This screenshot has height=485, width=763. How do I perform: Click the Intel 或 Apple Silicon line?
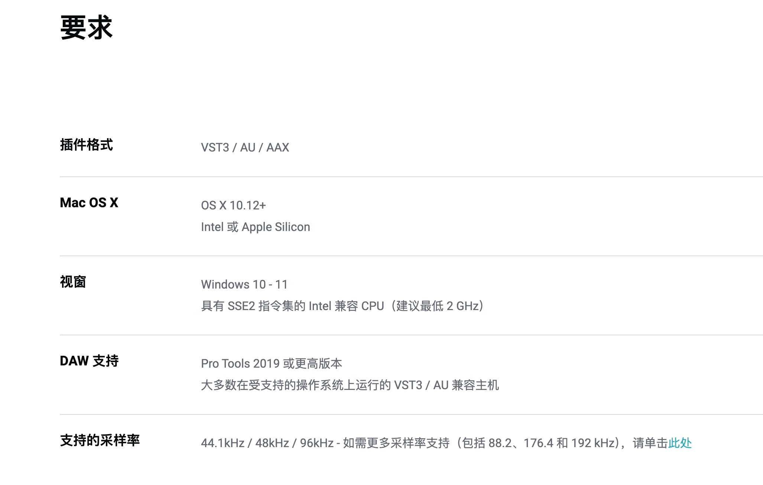click(256, 227)
